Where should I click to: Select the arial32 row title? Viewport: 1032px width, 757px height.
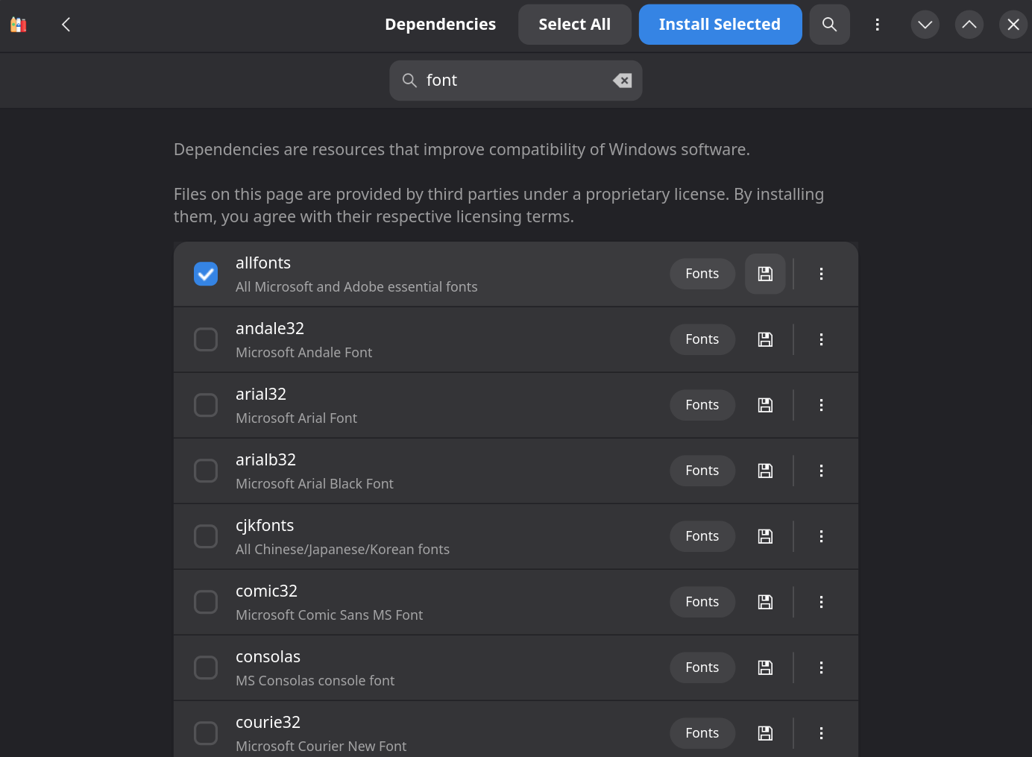click(261, 395)
